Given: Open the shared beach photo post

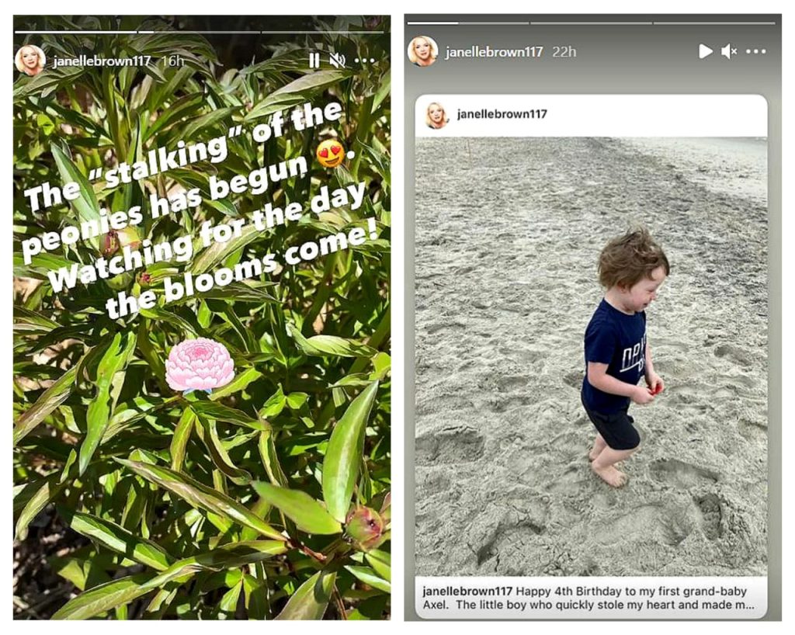Looking at the screenshot, I should click(x=591, y=356).
